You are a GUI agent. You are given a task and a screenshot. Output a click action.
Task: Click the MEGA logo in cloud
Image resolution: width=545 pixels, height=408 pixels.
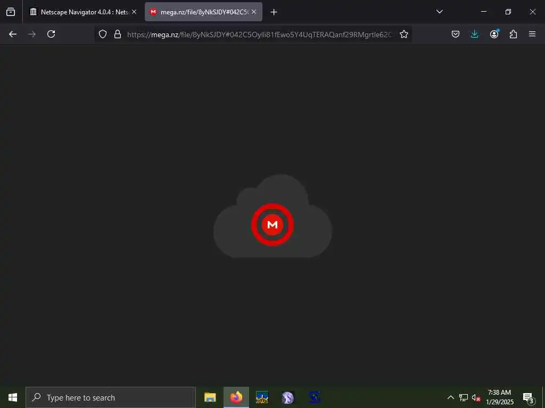pos(272,225)
